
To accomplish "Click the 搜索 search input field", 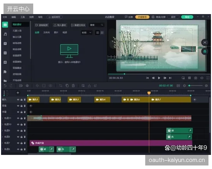I will 96,25.
